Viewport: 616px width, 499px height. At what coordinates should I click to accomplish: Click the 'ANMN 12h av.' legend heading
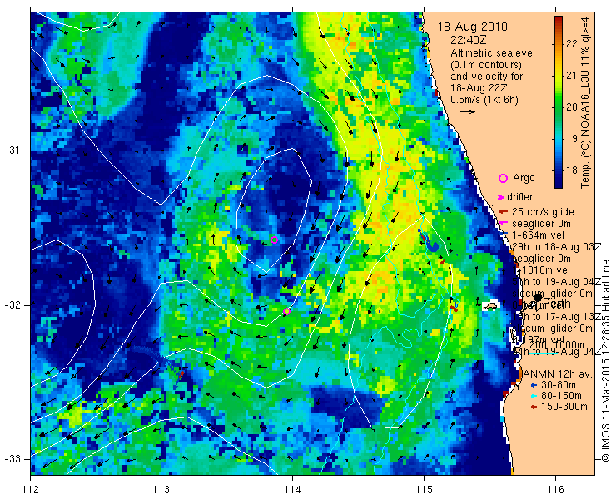[557, 374]
